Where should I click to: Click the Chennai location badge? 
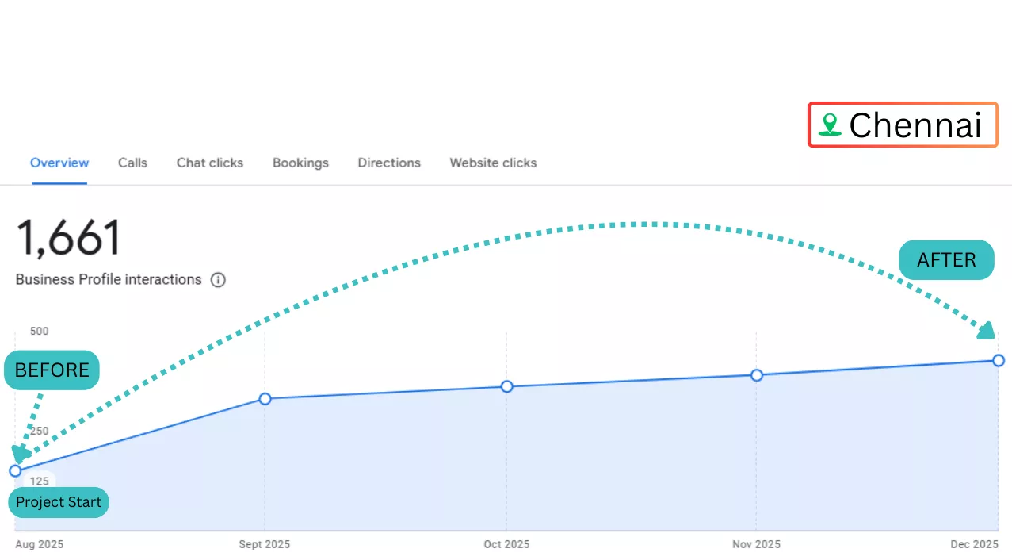(x=903, y=125)
